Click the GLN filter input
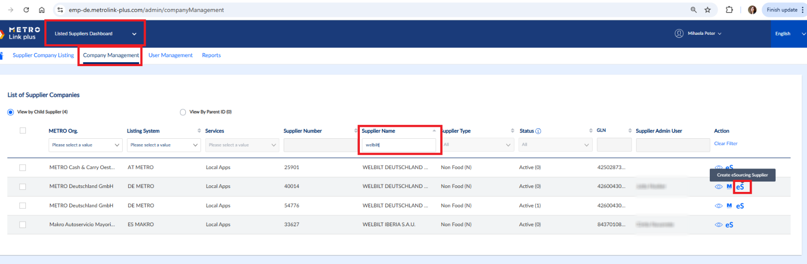 [614, 145]
